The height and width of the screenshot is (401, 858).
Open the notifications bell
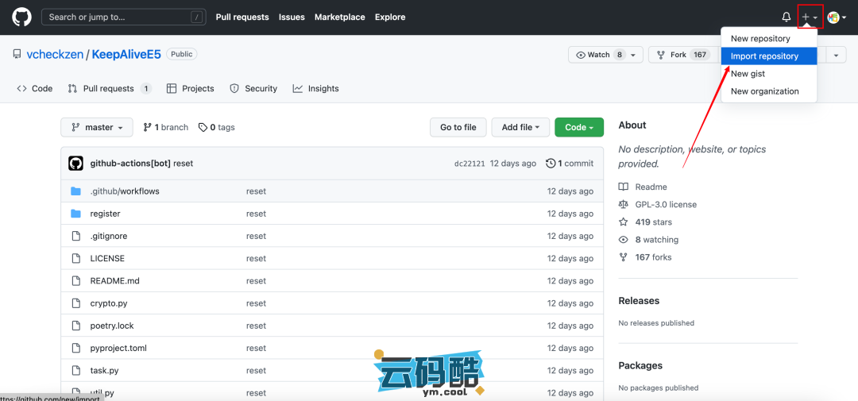[786, 17]
